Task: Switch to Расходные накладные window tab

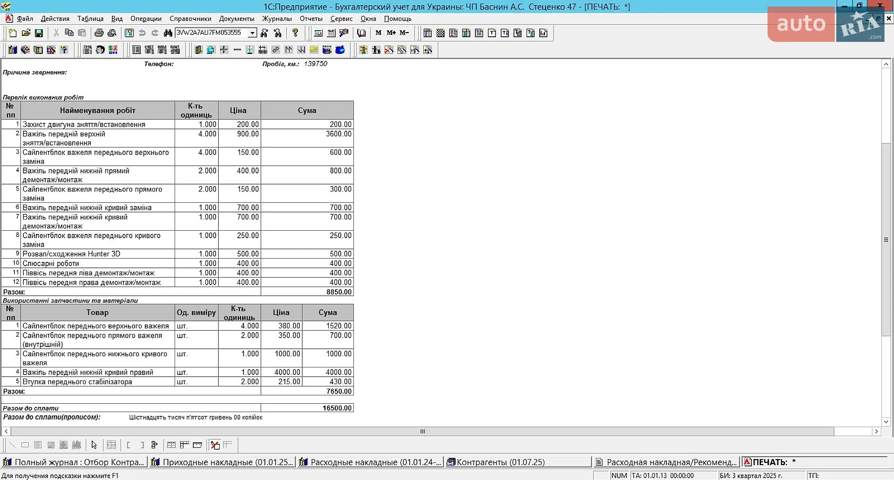Action: coord(371,462)
